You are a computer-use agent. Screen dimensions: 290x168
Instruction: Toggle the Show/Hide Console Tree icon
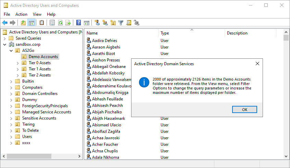click(31, 23)
